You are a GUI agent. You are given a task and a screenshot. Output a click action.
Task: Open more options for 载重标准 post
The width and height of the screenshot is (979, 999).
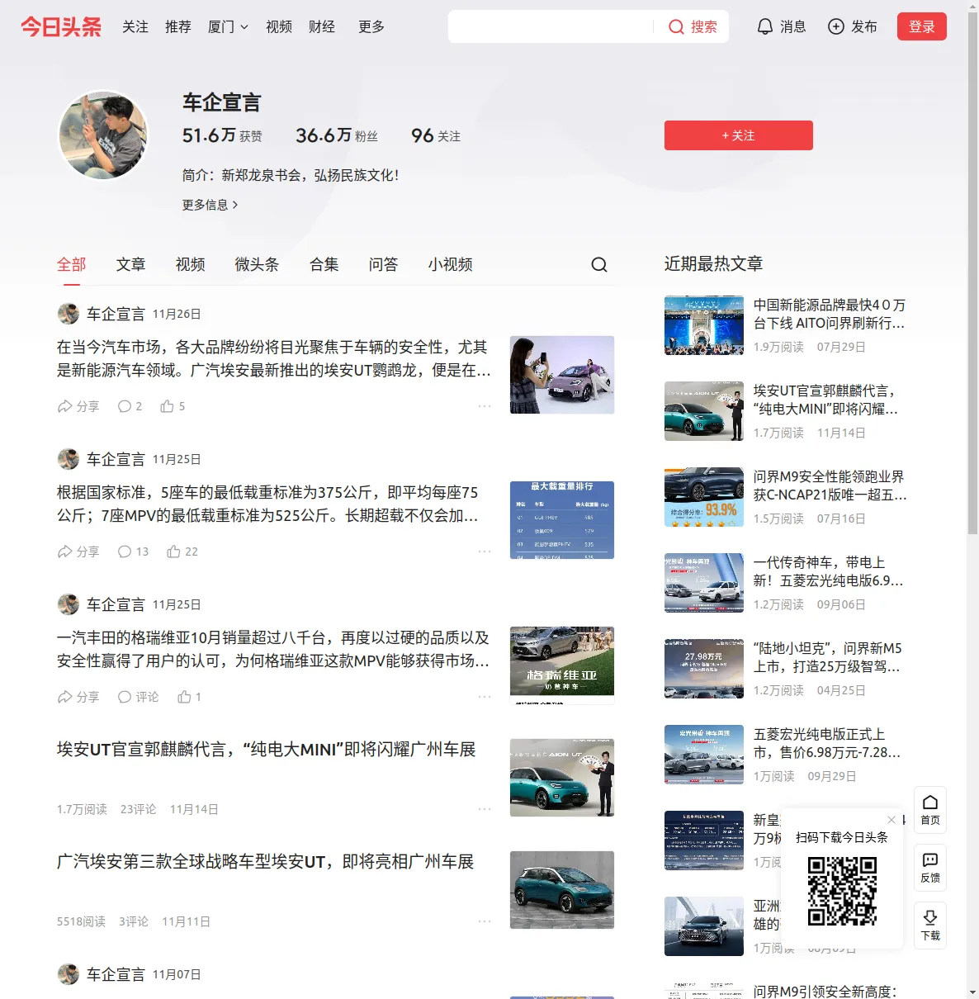point(485,552)
